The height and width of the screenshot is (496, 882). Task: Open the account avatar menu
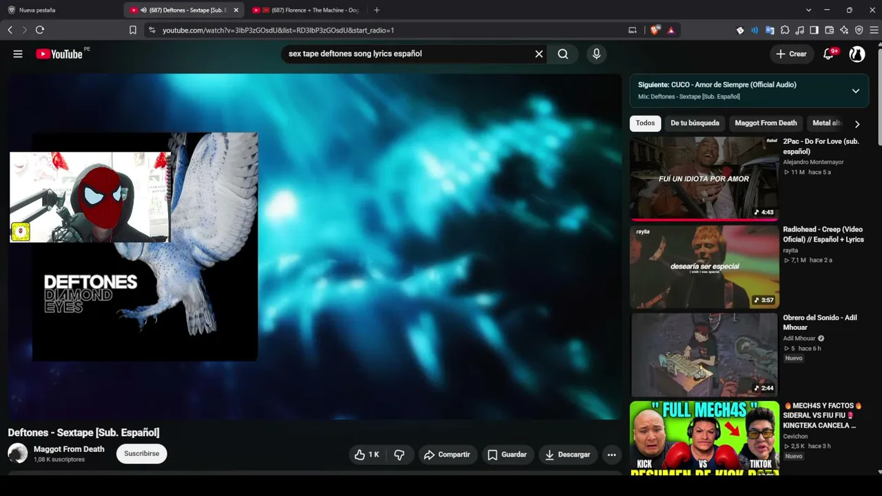[857, 54]
